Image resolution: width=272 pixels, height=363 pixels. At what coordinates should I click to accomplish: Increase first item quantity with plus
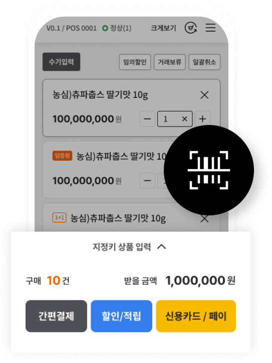click(x=202, y=119)
